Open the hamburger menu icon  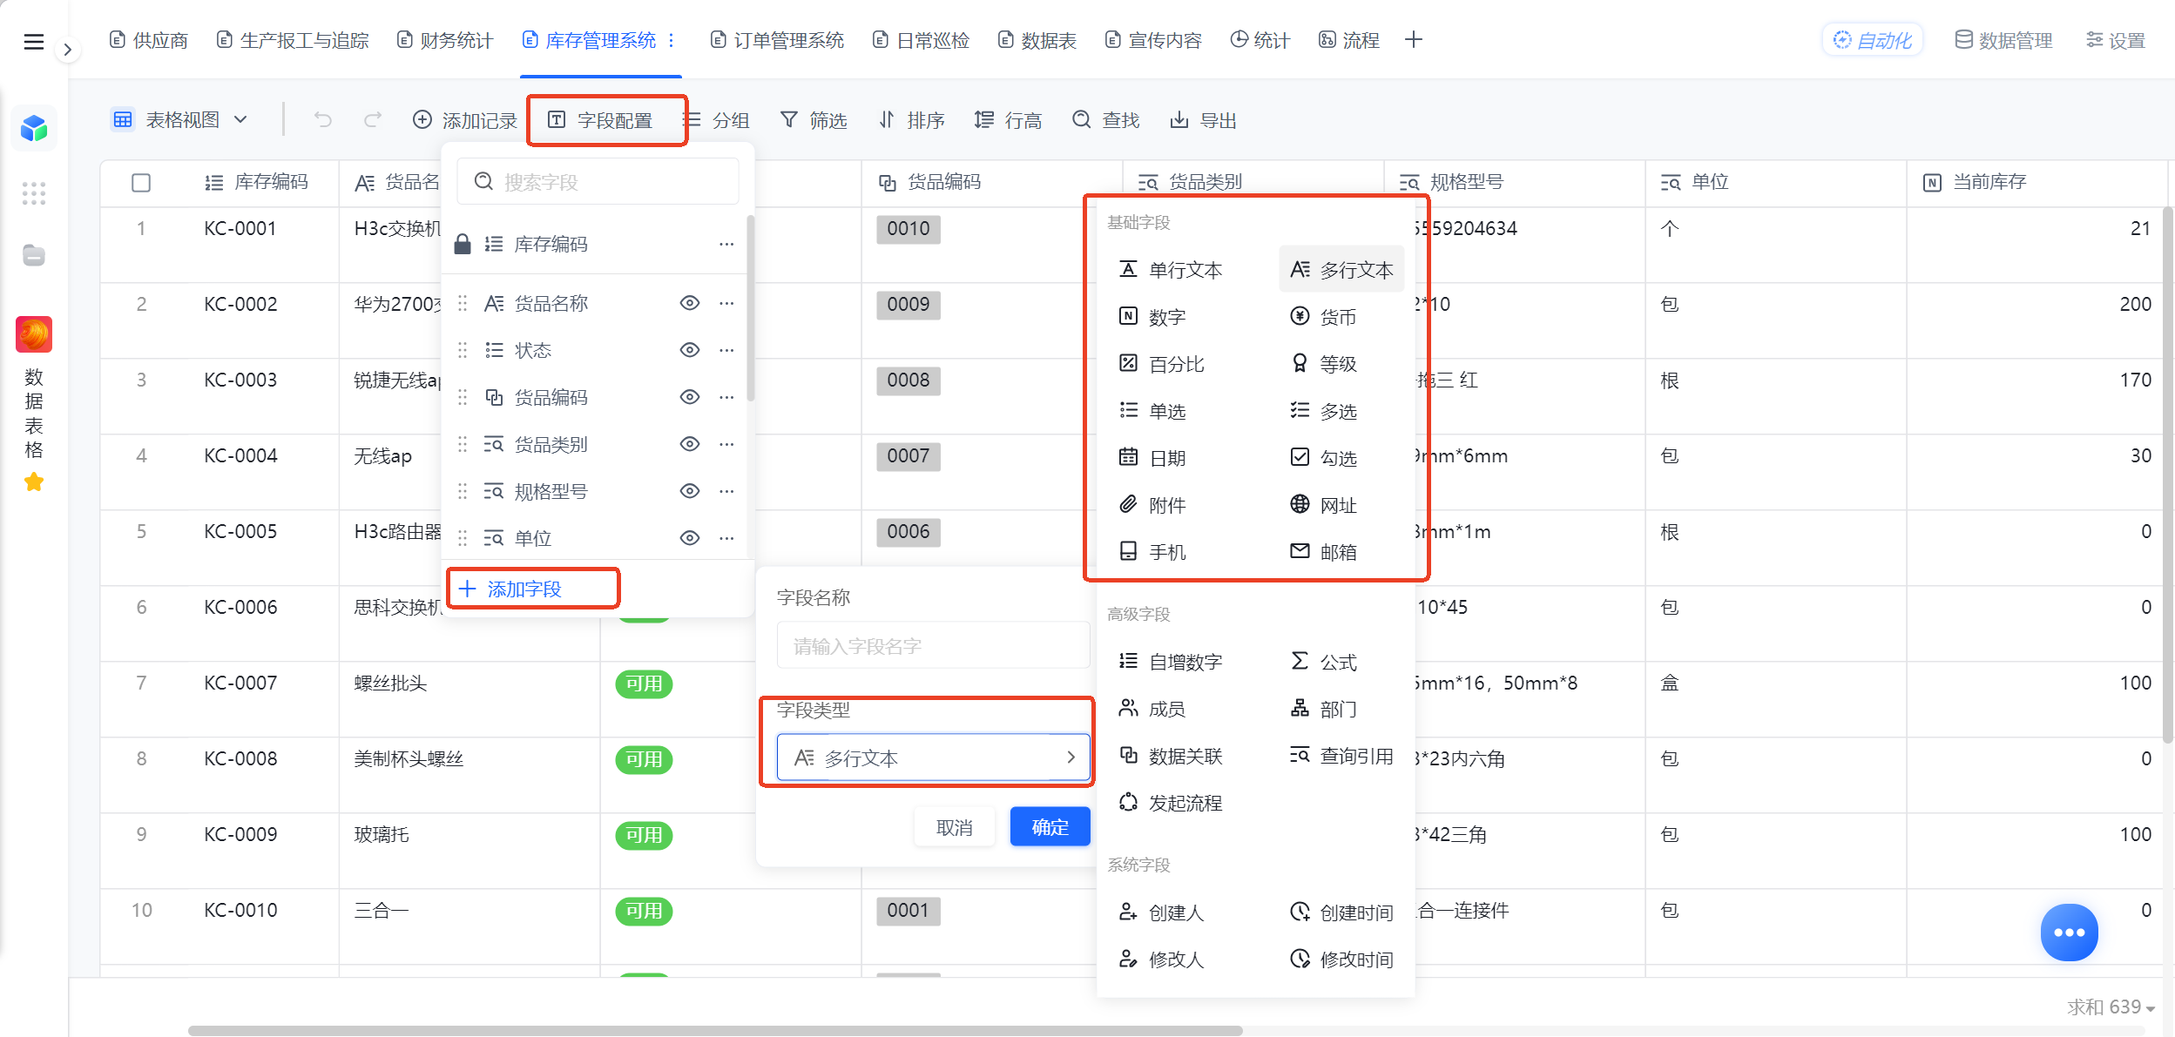point(33,42)
